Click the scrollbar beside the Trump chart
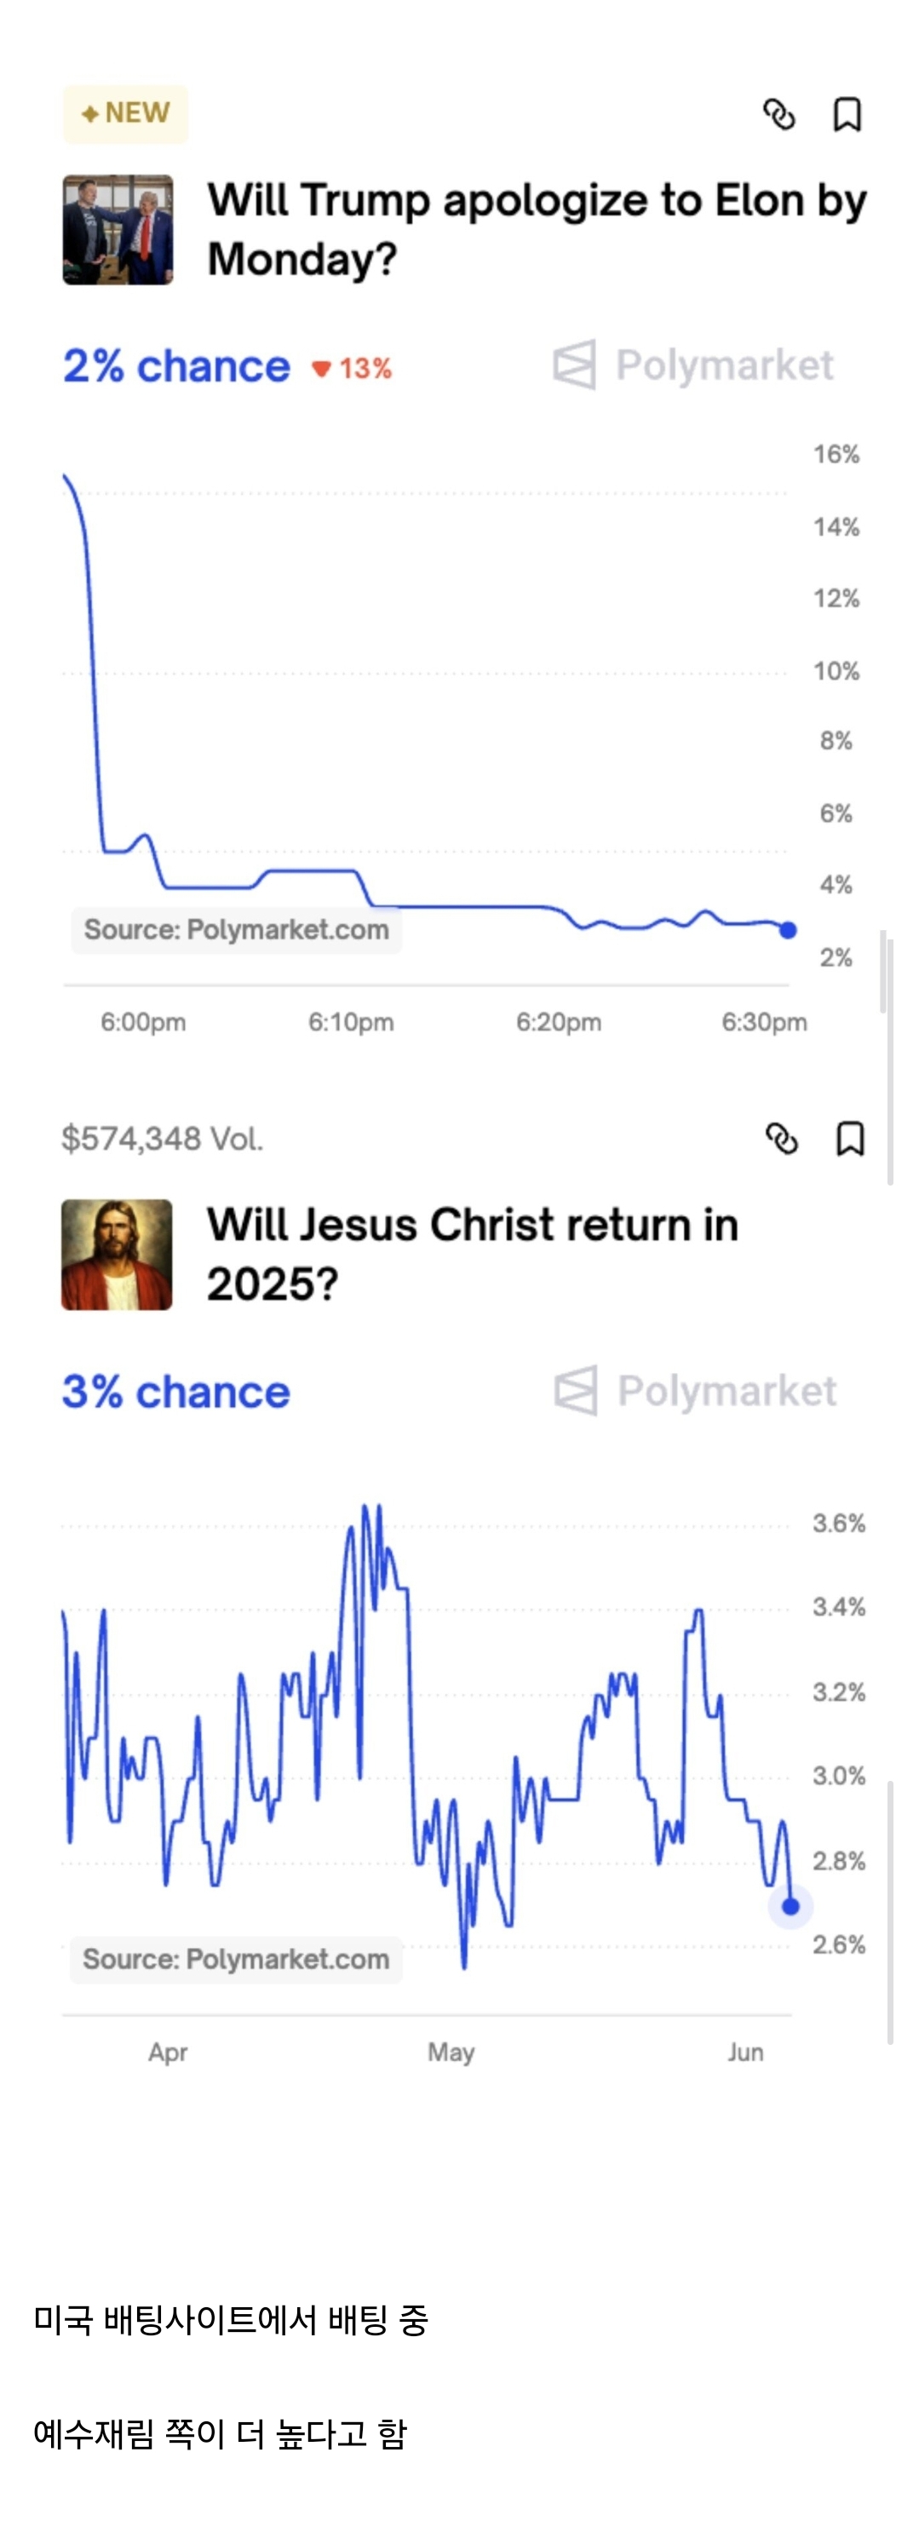Screen dimensions: 919x2521 pos(884,972)
